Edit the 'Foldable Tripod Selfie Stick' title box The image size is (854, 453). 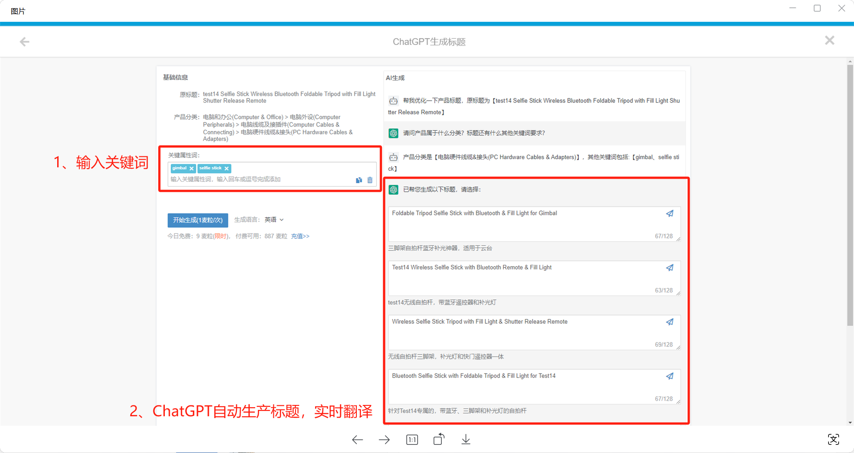[534, 224]
